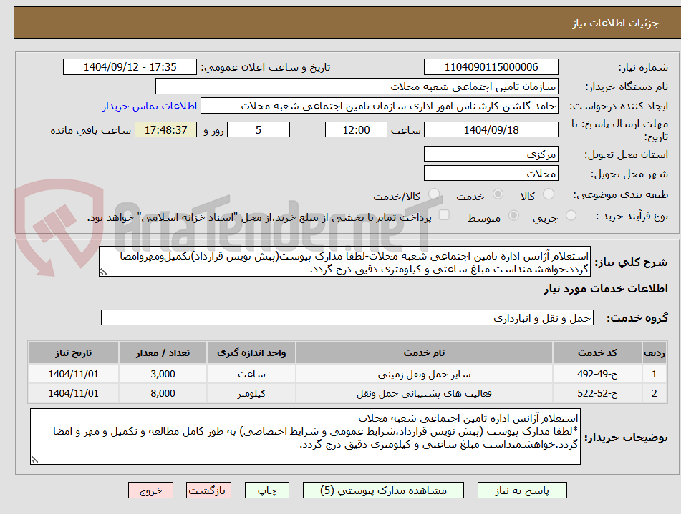Click the شماره نیاز field 1104090115000006
The width and height of the screenshot is (681, 514).
pyautogui.click(x=491, y=67)
